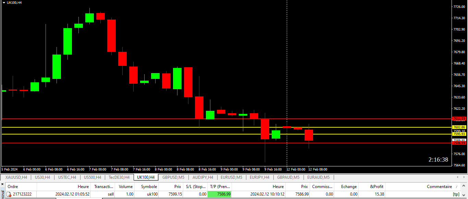The image size is (468, 199).
Task: Click the Volume column header
Action: 125,187
